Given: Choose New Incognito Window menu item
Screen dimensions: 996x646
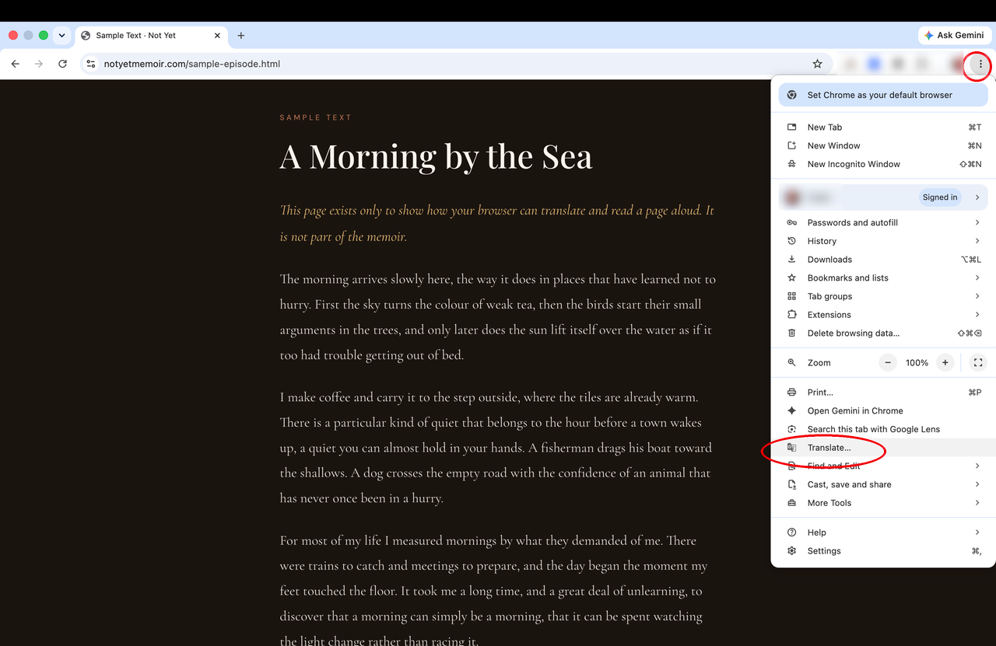Looking at the screenshot, I should (883, 164).
